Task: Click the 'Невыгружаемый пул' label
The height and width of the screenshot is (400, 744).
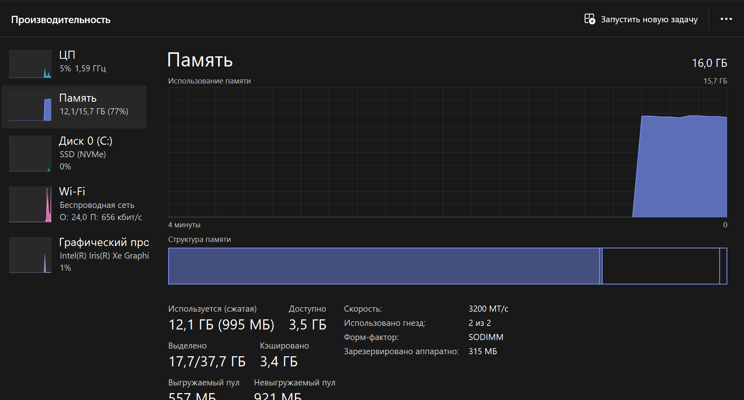Action: coord(294,383)
